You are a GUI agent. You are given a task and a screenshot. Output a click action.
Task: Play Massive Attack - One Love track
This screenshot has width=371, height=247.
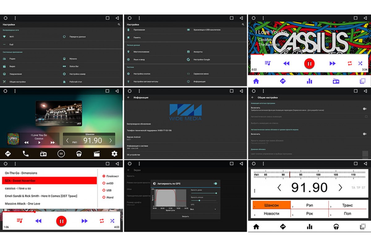point(23,204)
